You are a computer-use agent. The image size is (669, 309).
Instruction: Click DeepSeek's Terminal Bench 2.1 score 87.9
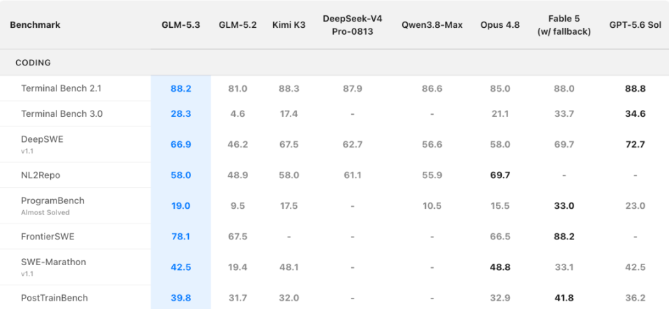(x=353, y=88)
